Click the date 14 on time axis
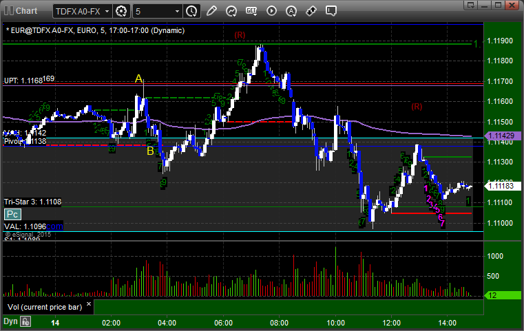This screenshot has height=331, width=524. point(55,323)
